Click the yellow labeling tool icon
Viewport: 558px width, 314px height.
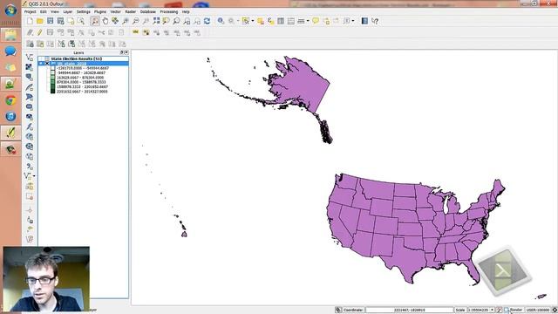[136, 33]
